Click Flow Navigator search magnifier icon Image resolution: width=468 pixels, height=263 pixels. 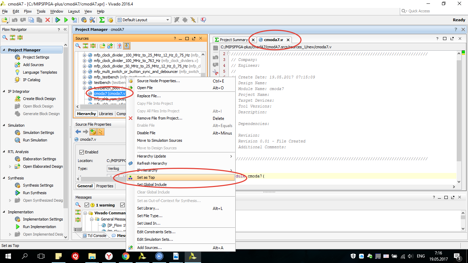[x=5, y=38]
